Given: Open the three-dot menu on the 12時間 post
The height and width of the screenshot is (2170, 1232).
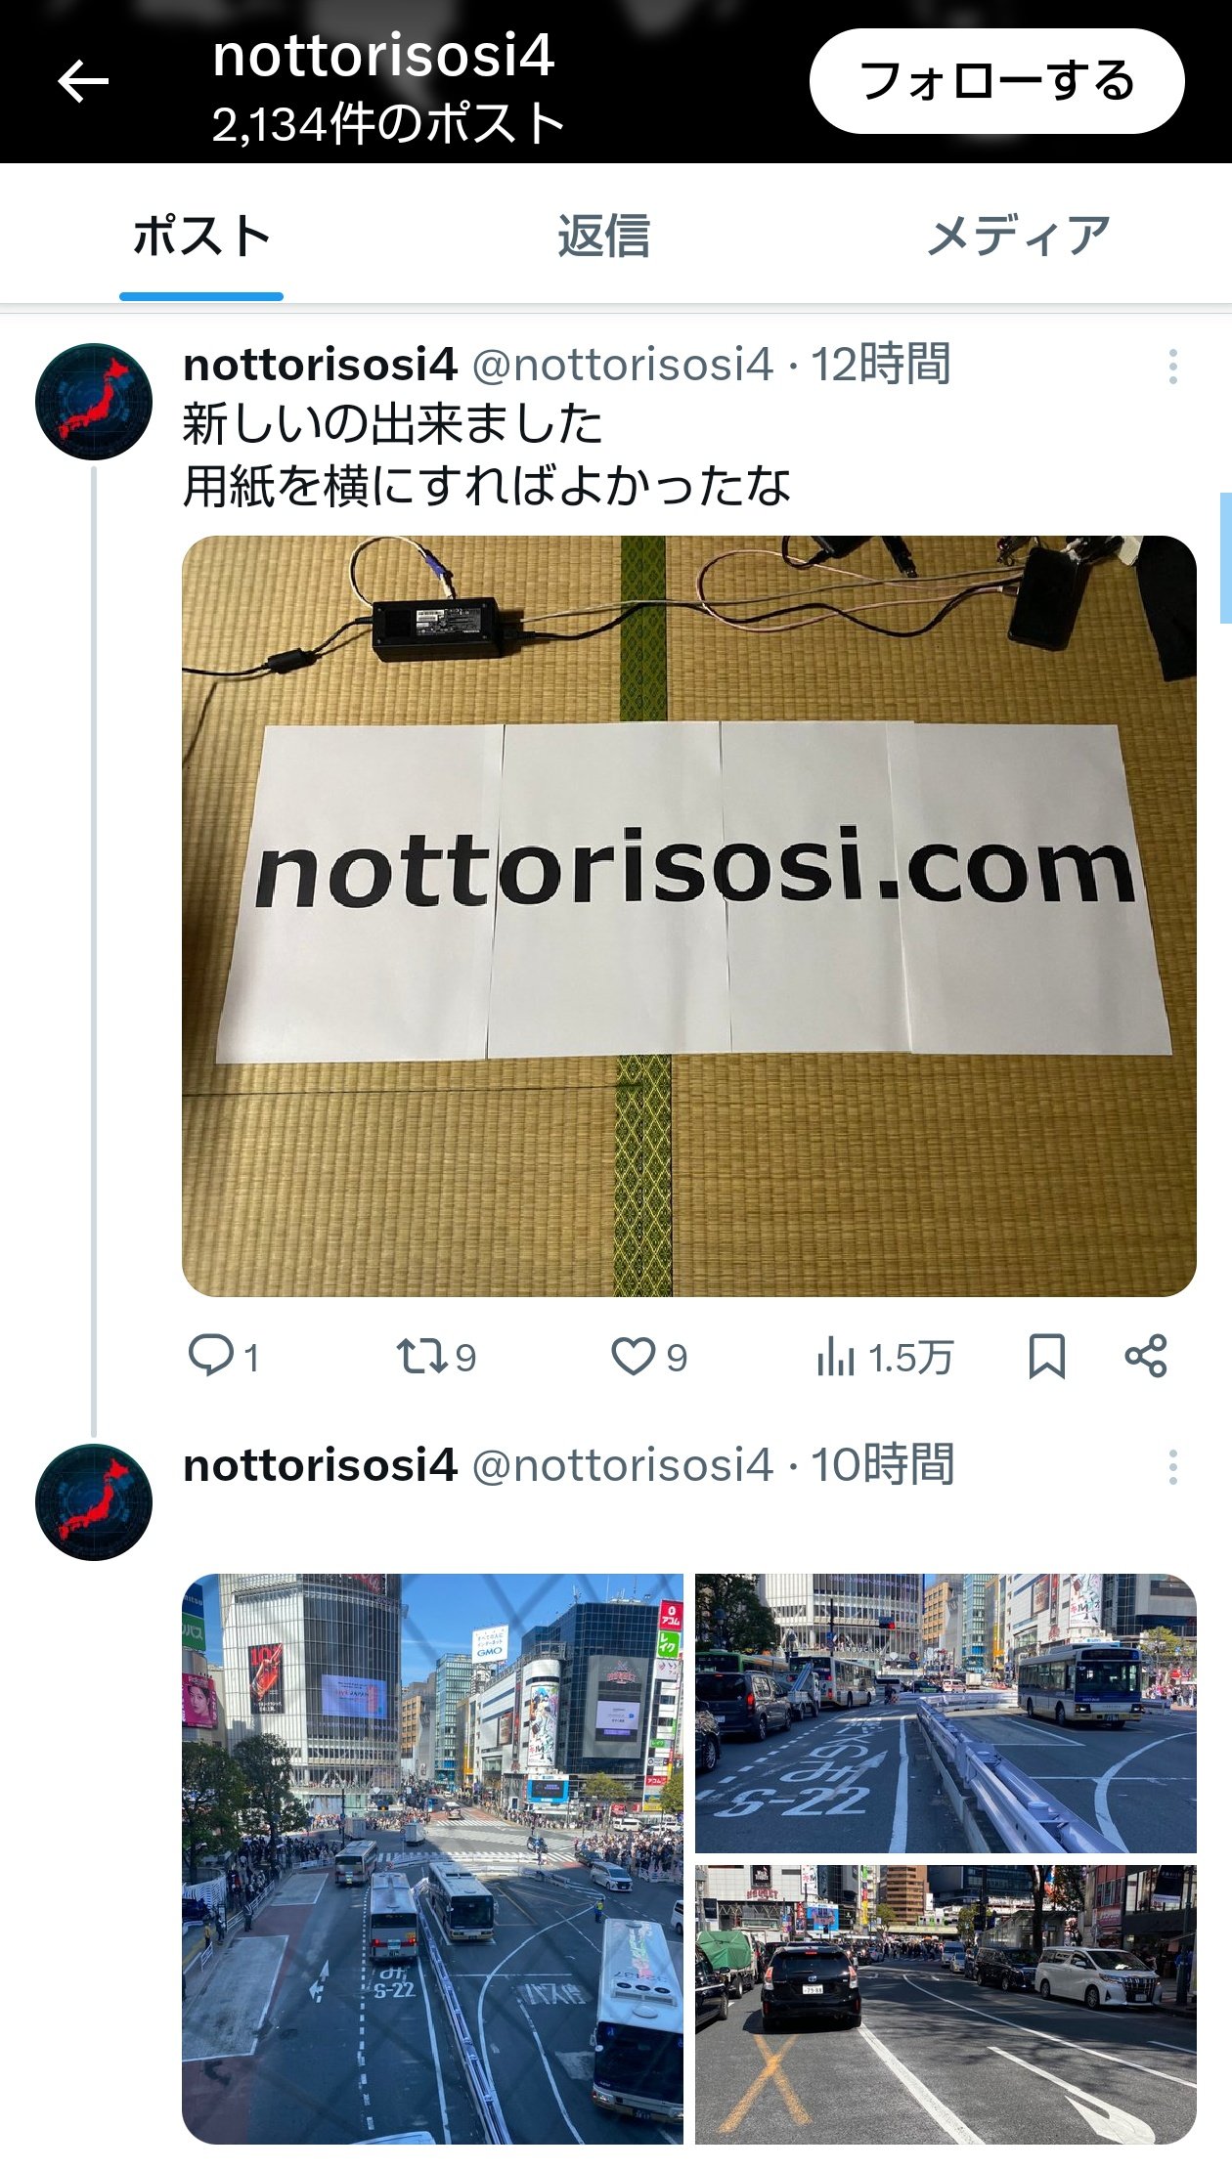Looking at the screenshot, I should point(1172,367).
